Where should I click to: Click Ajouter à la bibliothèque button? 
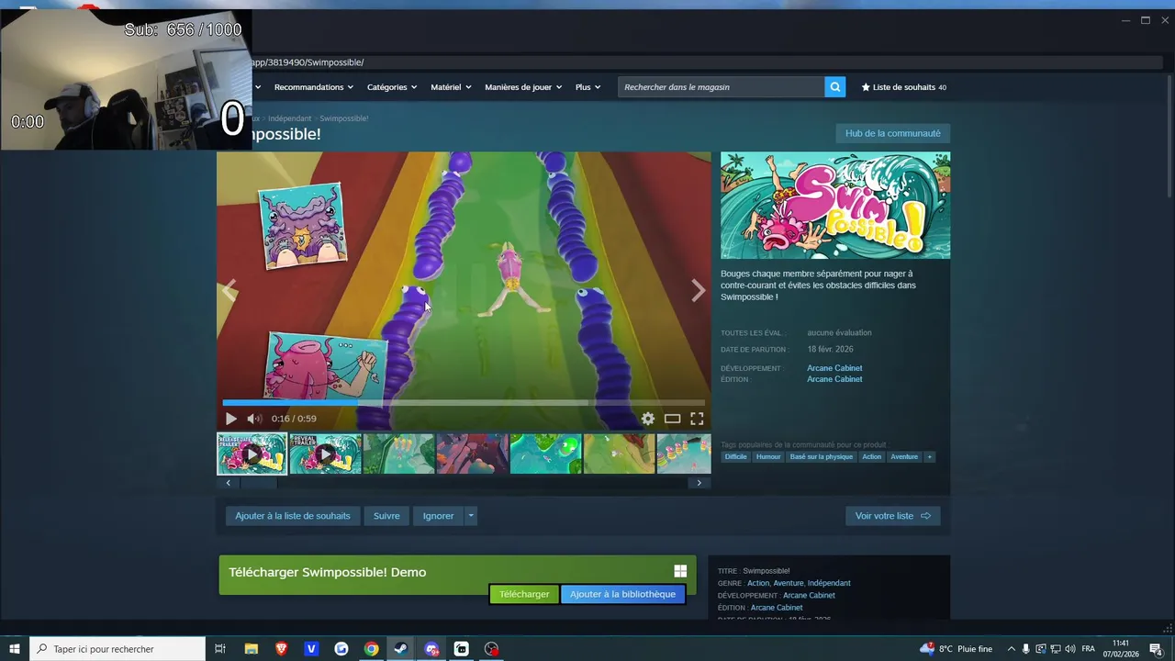[622, 594]
